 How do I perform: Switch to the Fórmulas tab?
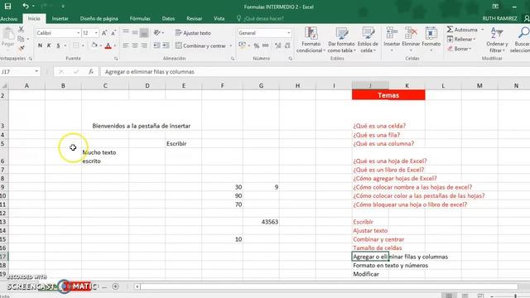pos(140,18)
